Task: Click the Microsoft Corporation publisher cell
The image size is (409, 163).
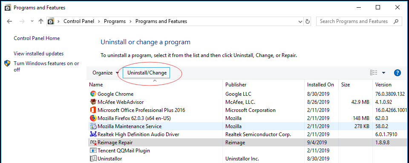Action: click(251, 110)
